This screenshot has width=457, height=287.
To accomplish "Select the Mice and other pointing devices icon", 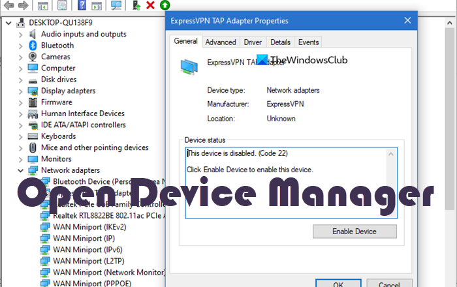I will tap(33, 147).
